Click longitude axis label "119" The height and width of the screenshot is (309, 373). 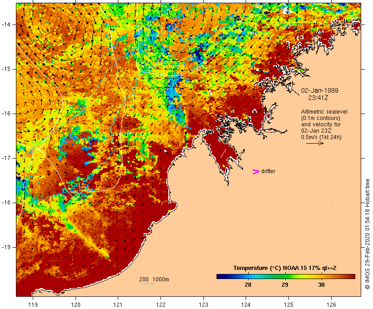pos(33,304)
